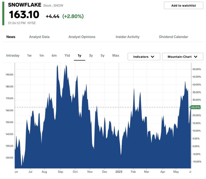Click the 150.00 price axis label
206x179 pixels.
click(x=9, y=122)
